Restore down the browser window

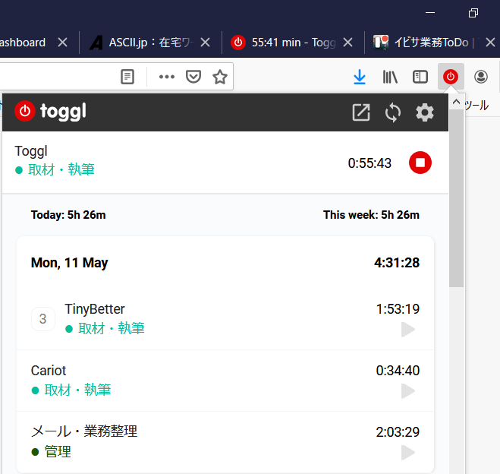(473, 13)
